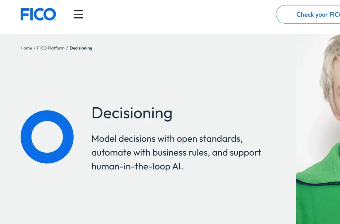Open the hamburger navigation menu
The height and width of the screenshot is (224, 340).
tap(78, 14)
